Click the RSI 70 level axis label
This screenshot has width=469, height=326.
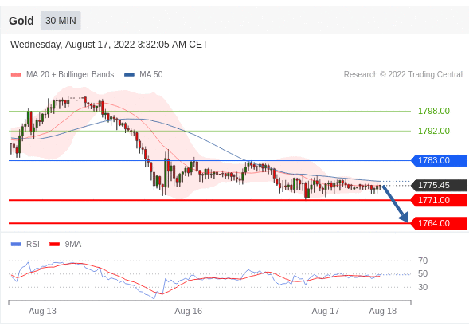(423, 261)
